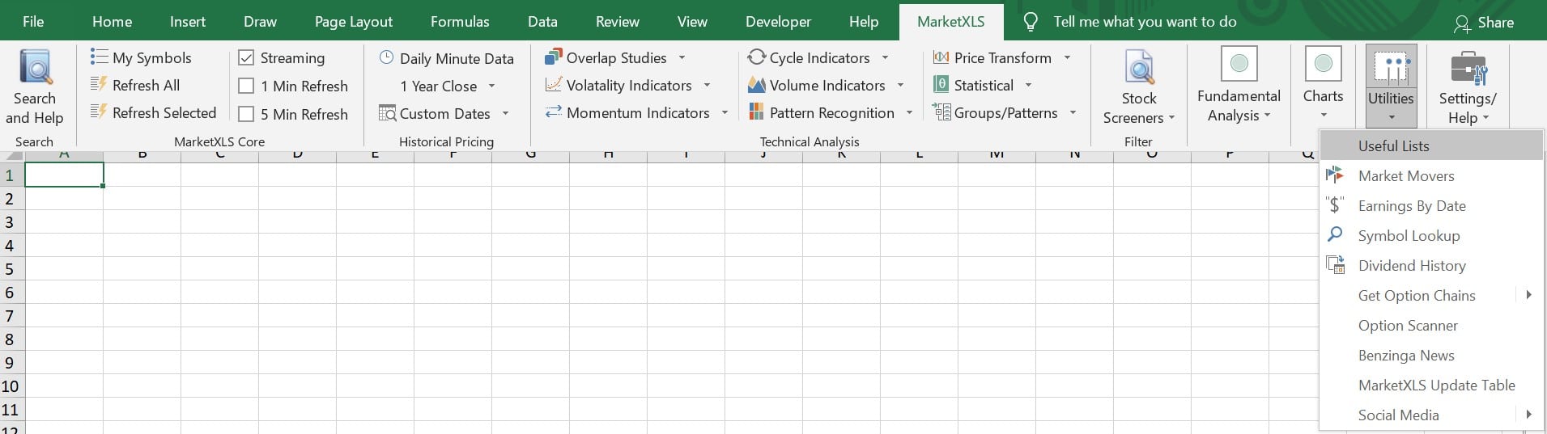Click the Charts ribbon icon
This screenshot has height=434, width=1547.
coord(1324,64)
